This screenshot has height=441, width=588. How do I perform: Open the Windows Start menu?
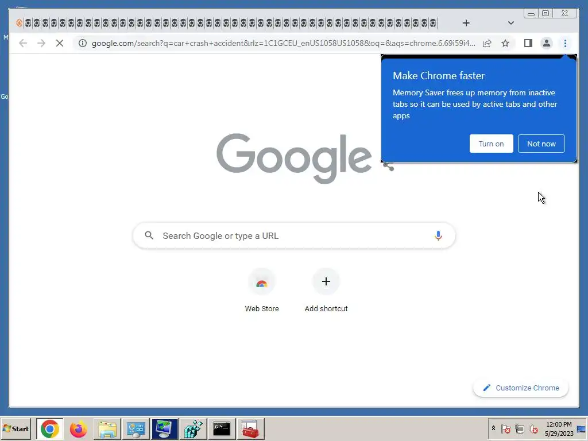[16, 428]
